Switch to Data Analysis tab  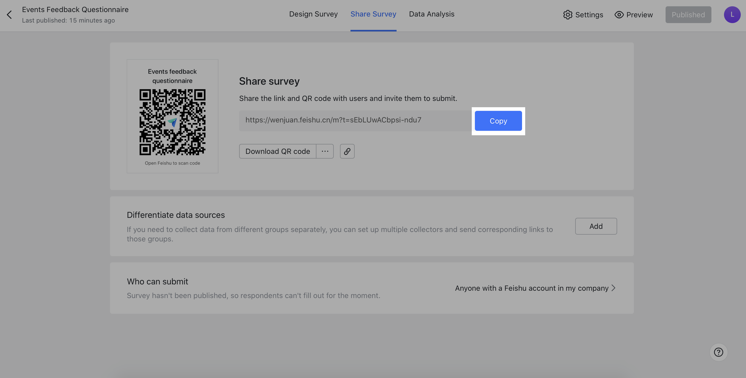point(431,14)
